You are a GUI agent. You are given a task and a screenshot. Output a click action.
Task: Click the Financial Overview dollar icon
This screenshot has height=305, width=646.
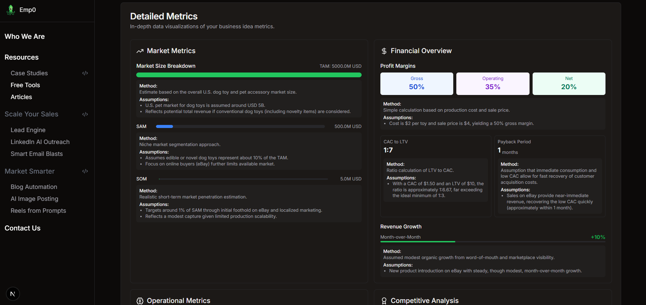[x=384, y=51]
